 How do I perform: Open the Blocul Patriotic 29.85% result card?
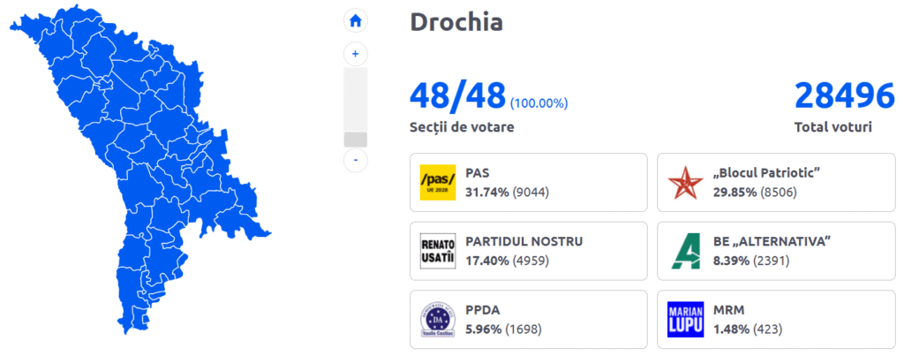775,182
